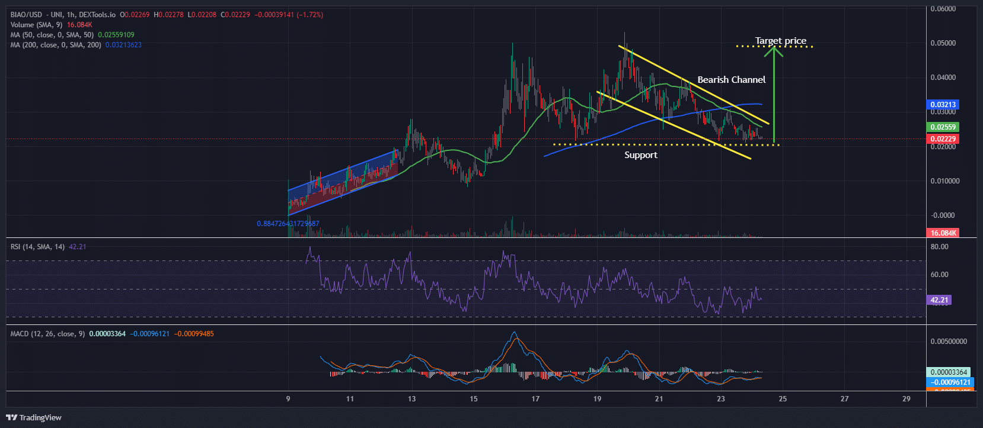The width and height of the screenshot is (983, 428).
Task: Click the 80.00 RSI scale tick
Action: [940, 247]
